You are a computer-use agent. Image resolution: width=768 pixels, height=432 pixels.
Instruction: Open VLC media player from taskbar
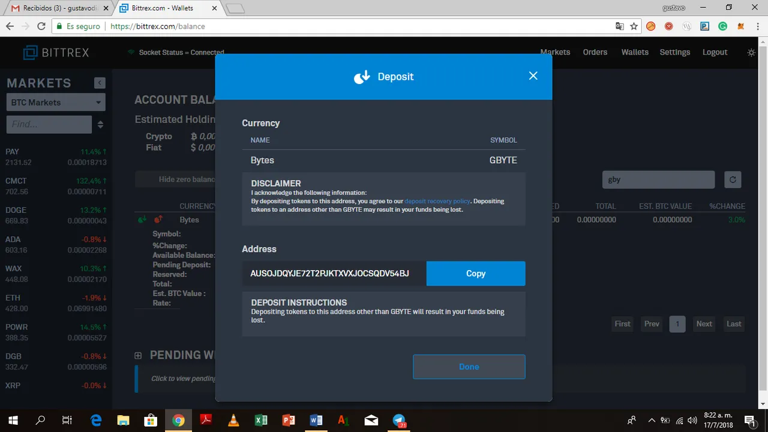pyautogui.click(x=233, y=421)
